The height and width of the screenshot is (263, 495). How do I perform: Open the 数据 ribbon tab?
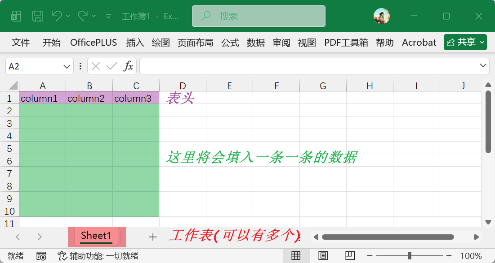click(x=255, y=43)
